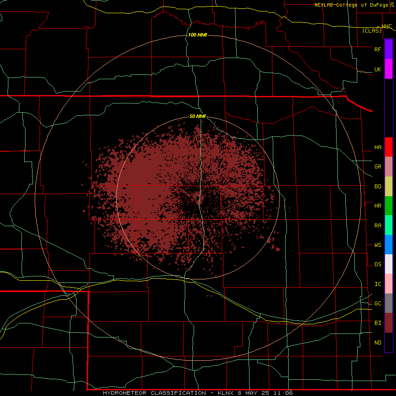Click the 11:06 timestamp text
Viewport: 396px width, 396px height.
click(x=283, y=393)
